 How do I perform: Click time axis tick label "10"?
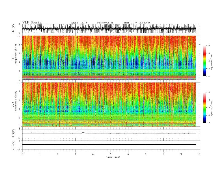(199, 154)
